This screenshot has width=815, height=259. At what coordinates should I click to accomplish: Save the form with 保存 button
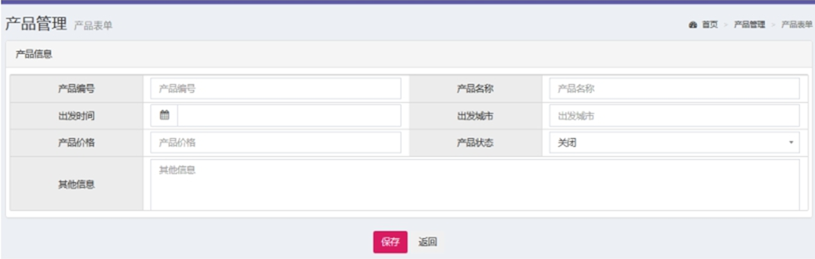390,242
